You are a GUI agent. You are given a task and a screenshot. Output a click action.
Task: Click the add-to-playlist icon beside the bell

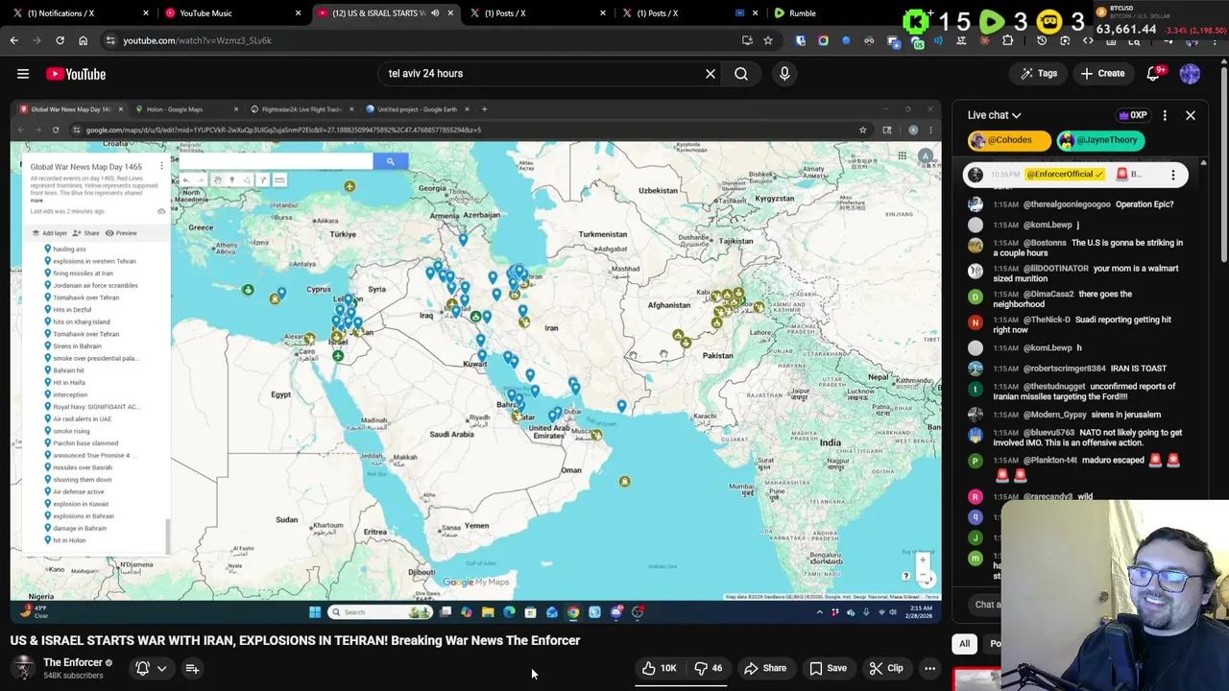[192, 668]
